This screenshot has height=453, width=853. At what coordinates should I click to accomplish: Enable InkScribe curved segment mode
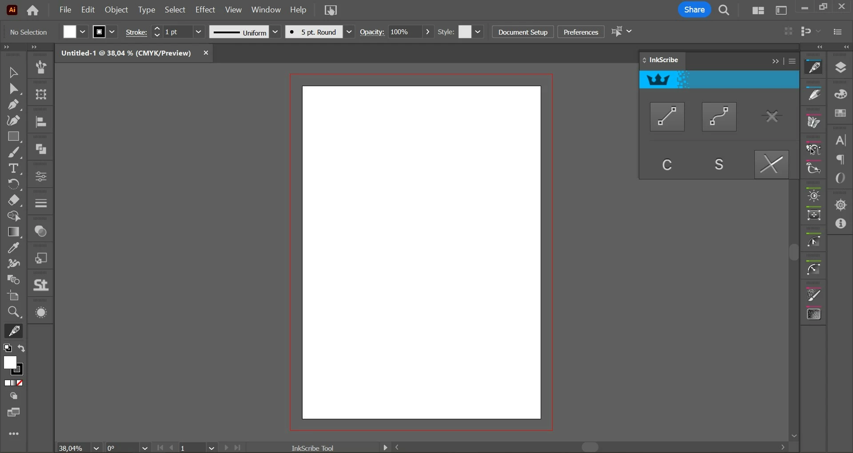pyautogui.click(x=719, y=117)
